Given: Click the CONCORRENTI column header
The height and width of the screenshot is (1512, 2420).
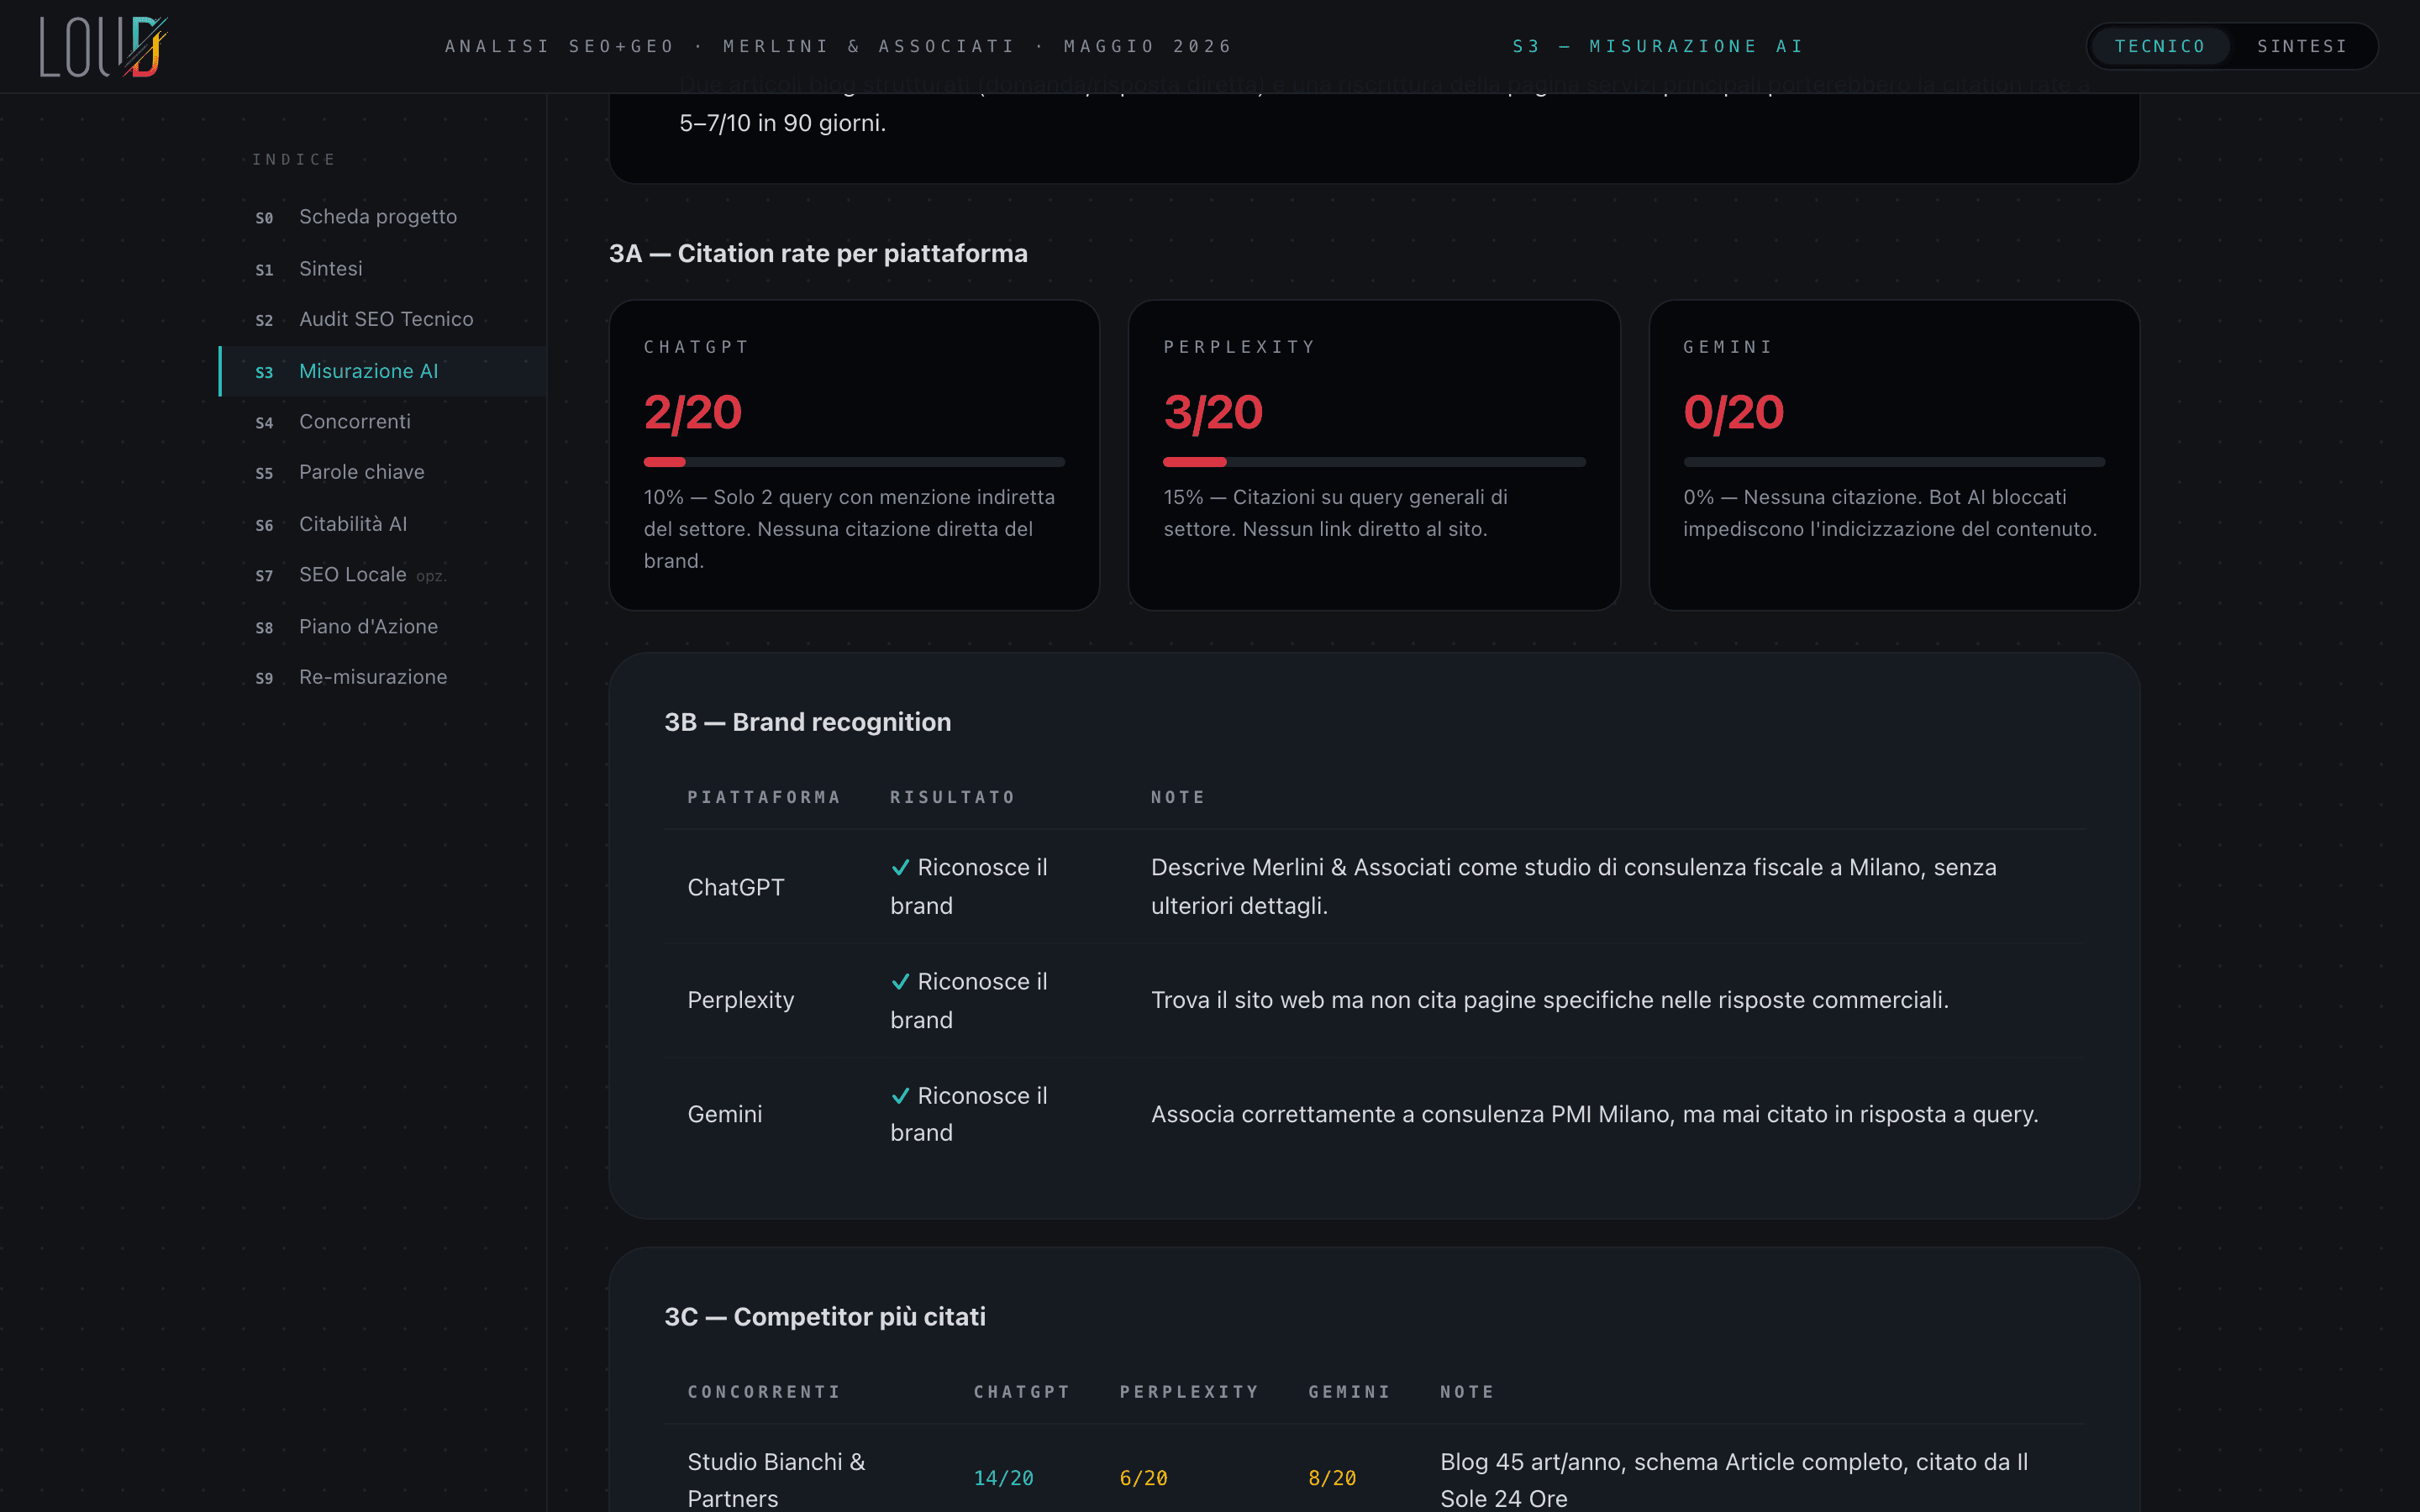Looking at the screenshot, I should coord(764,1392).
